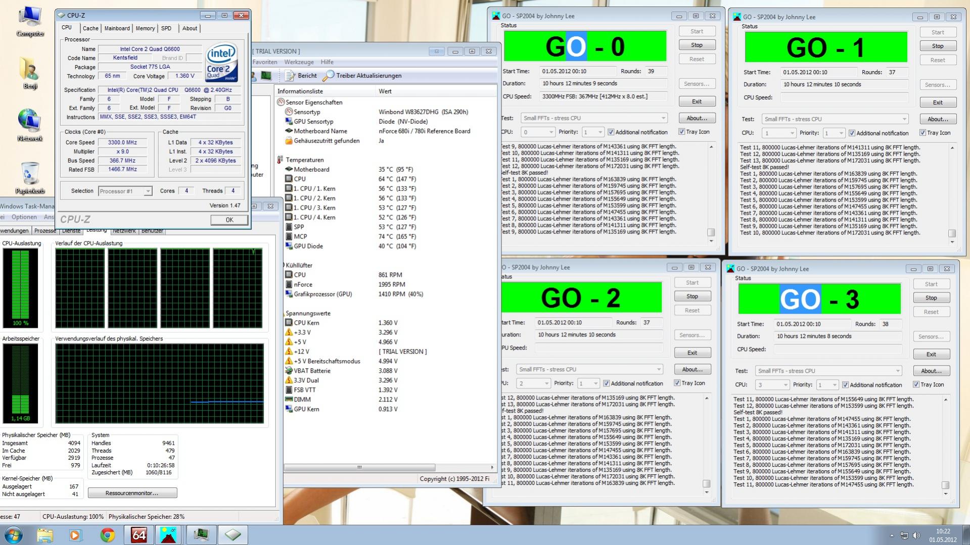970x545 pixels.
Task: Switch to the CPU-Z taskbar icon
Action: coord(233,535)
